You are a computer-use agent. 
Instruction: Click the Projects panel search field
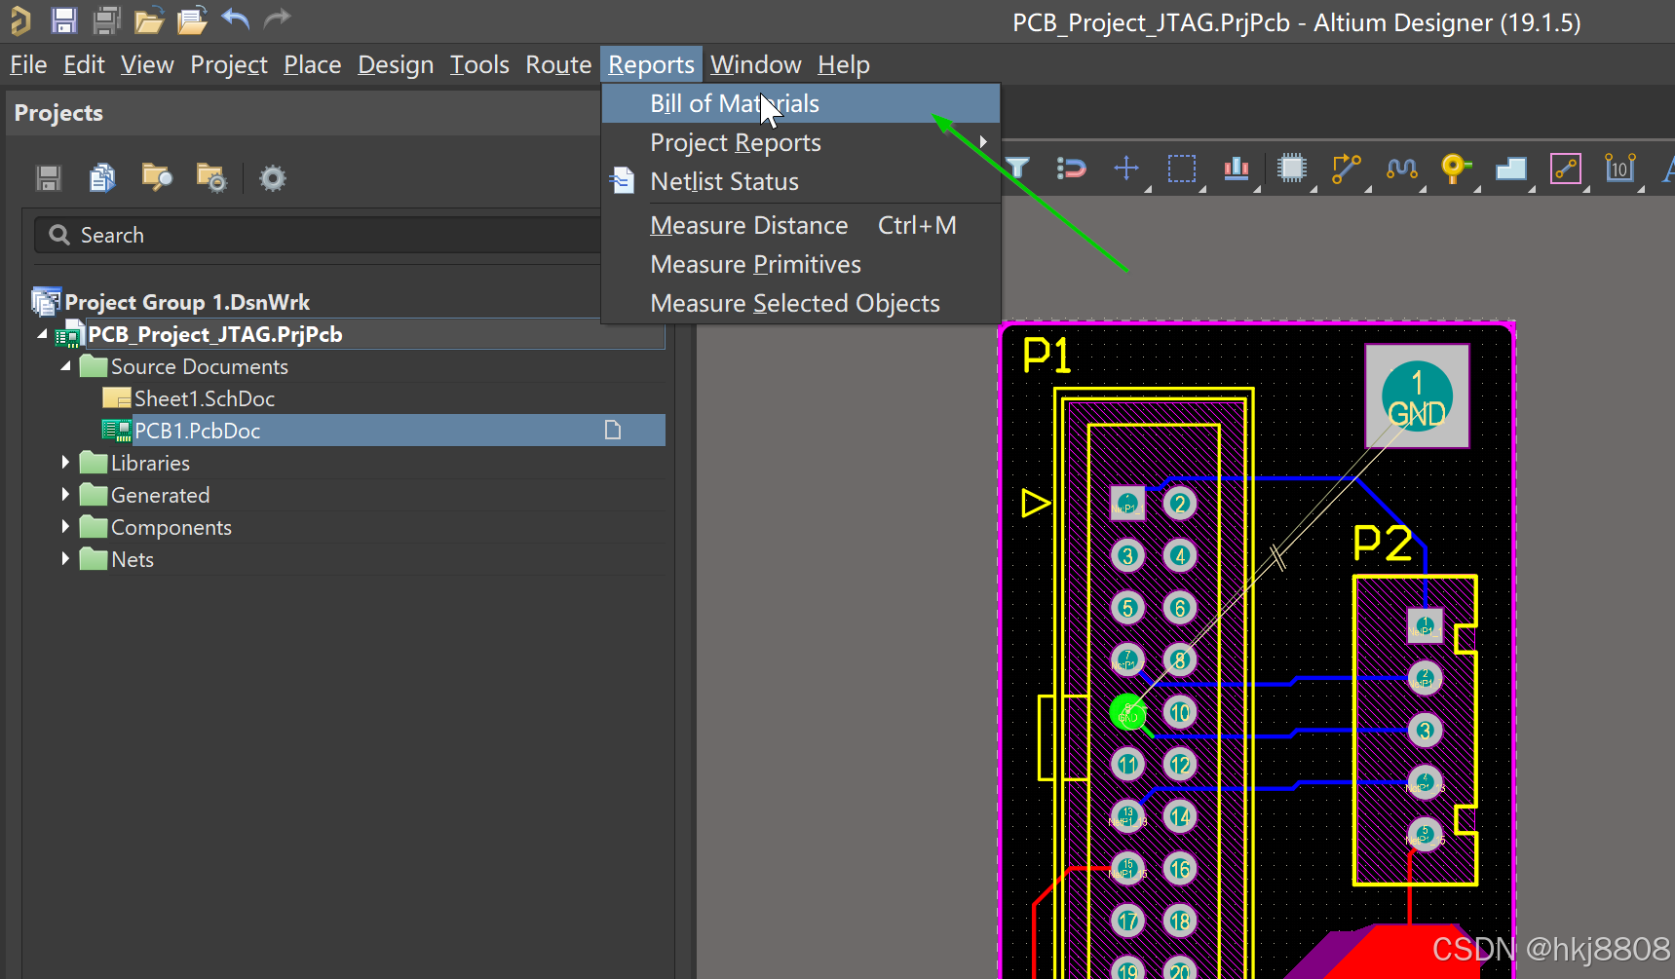click(x=318, y=235)
